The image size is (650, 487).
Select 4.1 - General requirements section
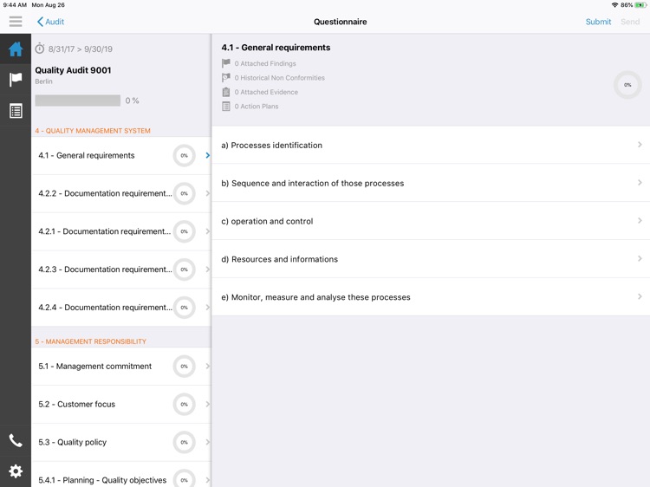click(x=104, y=156)
